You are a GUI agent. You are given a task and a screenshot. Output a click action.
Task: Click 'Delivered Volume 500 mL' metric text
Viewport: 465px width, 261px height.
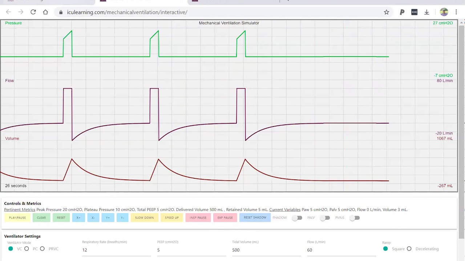(199, 210)
